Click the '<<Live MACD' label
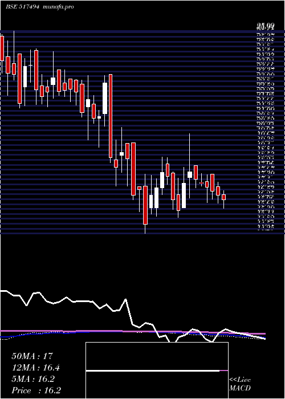The height and width of the screenshot is (399, 285). point(240,384)
